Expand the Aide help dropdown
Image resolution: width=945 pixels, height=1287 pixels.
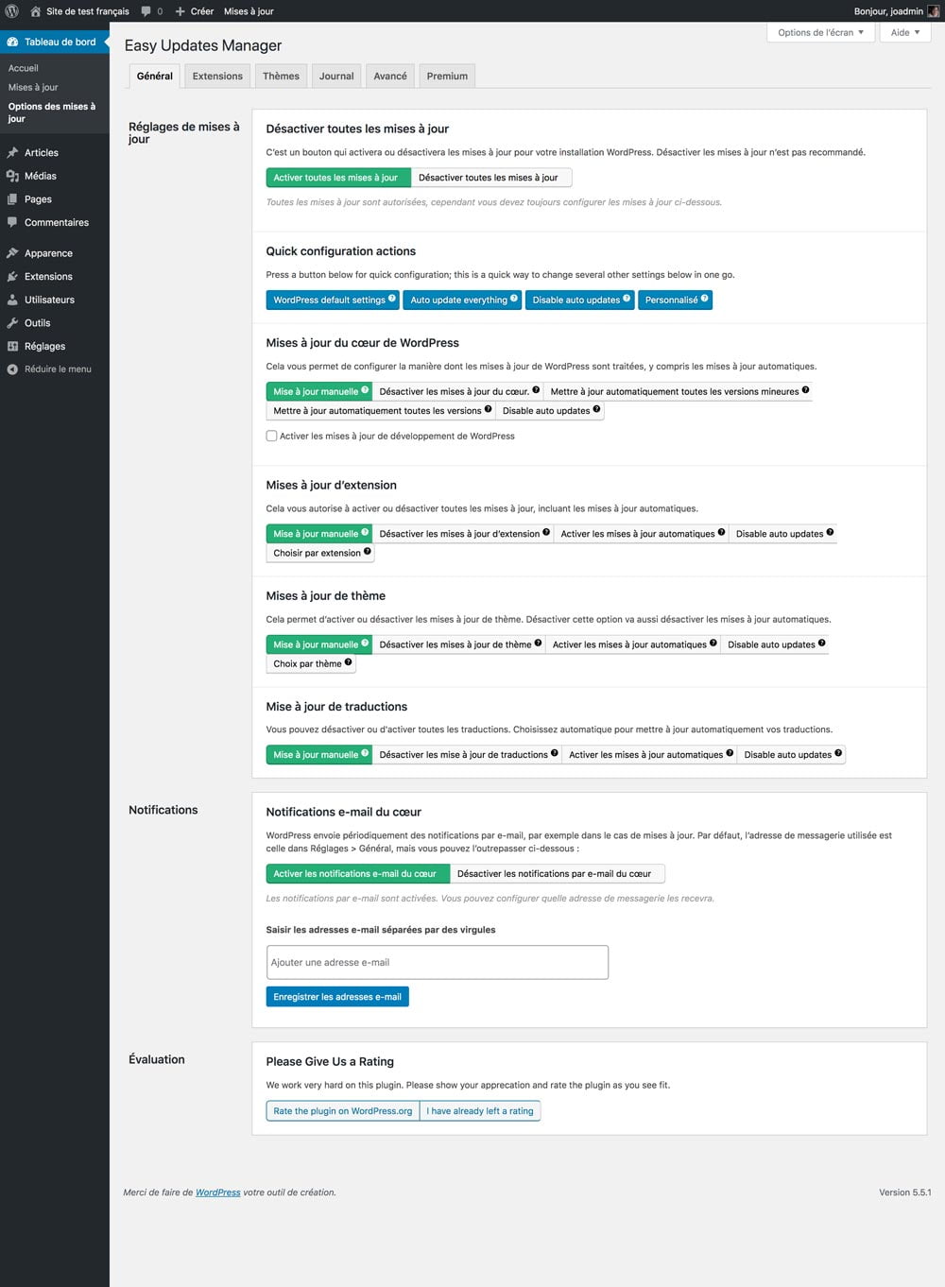tap(904, 32)
